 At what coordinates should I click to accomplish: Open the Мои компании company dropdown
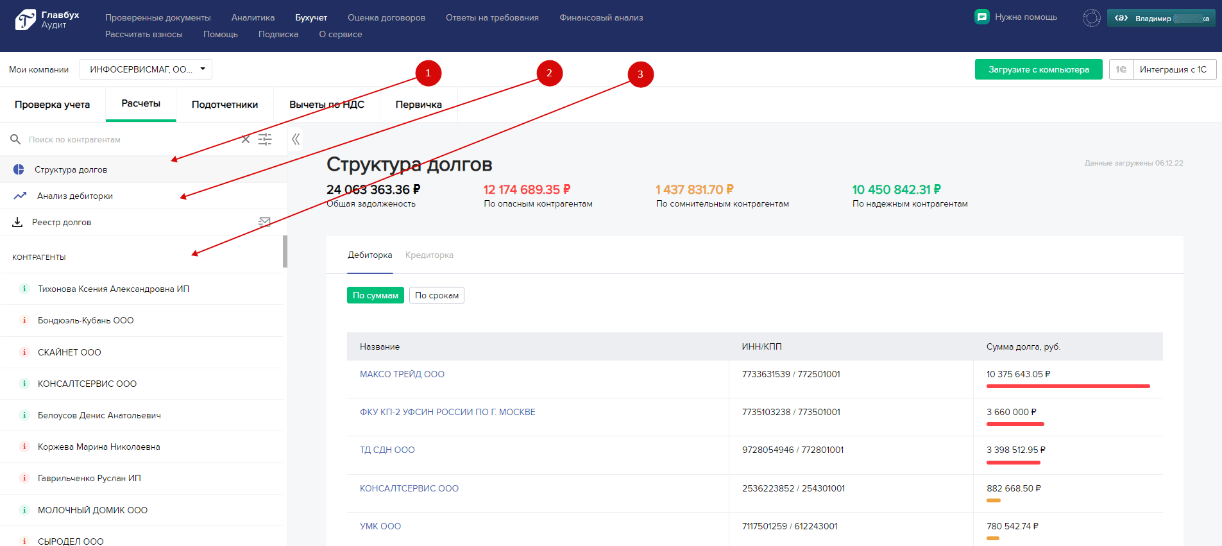pyautogui.click(x=146, y=69)
